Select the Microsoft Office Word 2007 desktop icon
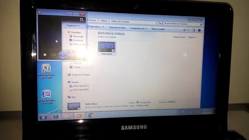The width and height of the screenshot is (249, 140). (x=46, y=97)
